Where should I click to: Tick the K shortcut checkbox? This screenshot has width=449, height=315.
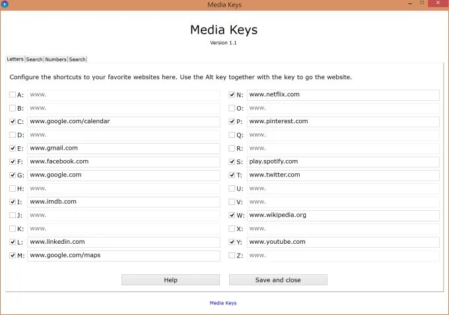point(13,229)
